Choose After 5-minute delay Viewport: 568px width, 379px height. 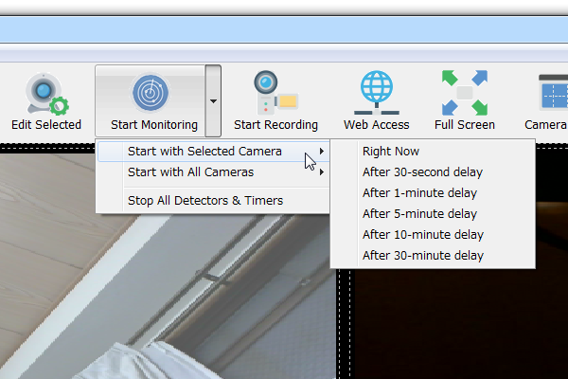(x=433, y=214)
